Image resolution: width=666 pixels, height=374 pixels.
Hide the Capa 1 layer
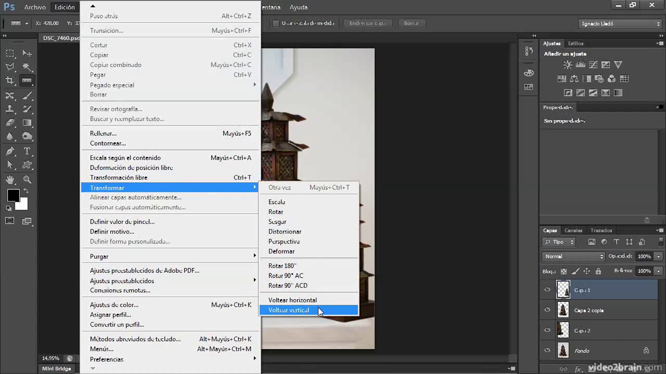click(x=547, y=290)
